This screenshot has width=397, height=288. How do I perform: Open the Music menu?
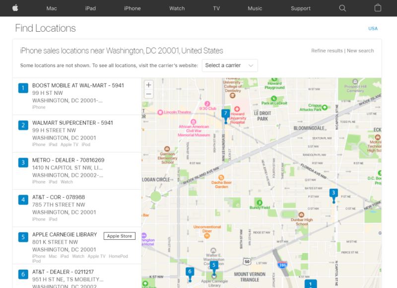click(255, 8)
